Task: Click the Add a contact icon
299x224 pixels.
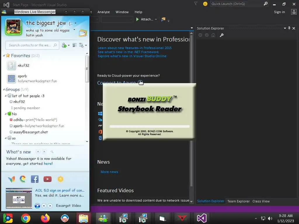Action: pyautogui.click(x=64, y=45)
